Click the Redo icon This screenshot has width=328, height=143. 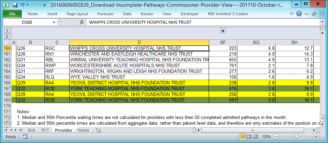point(33,5)
